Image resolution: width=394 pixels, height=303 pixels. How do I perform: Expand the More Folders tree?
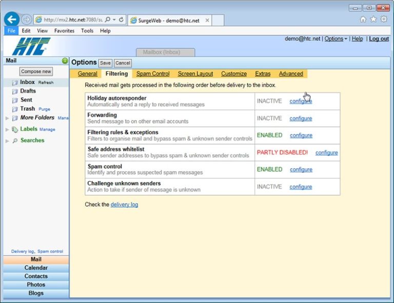[7, 118]
